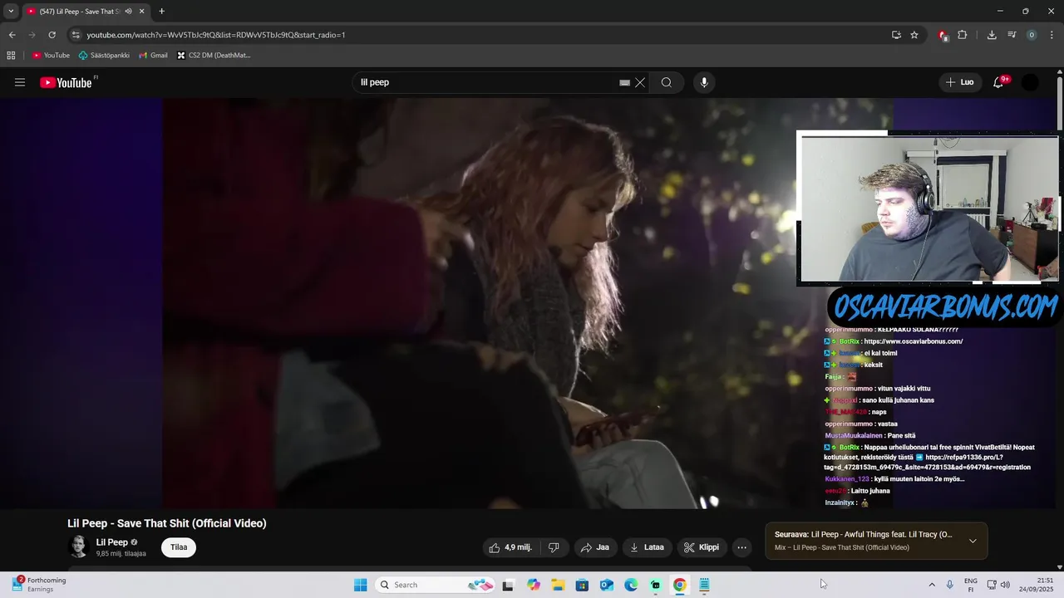This screenshot has height=598, width=1064.
Task: View site information icon in address bar
Action: tap(76, 35)
